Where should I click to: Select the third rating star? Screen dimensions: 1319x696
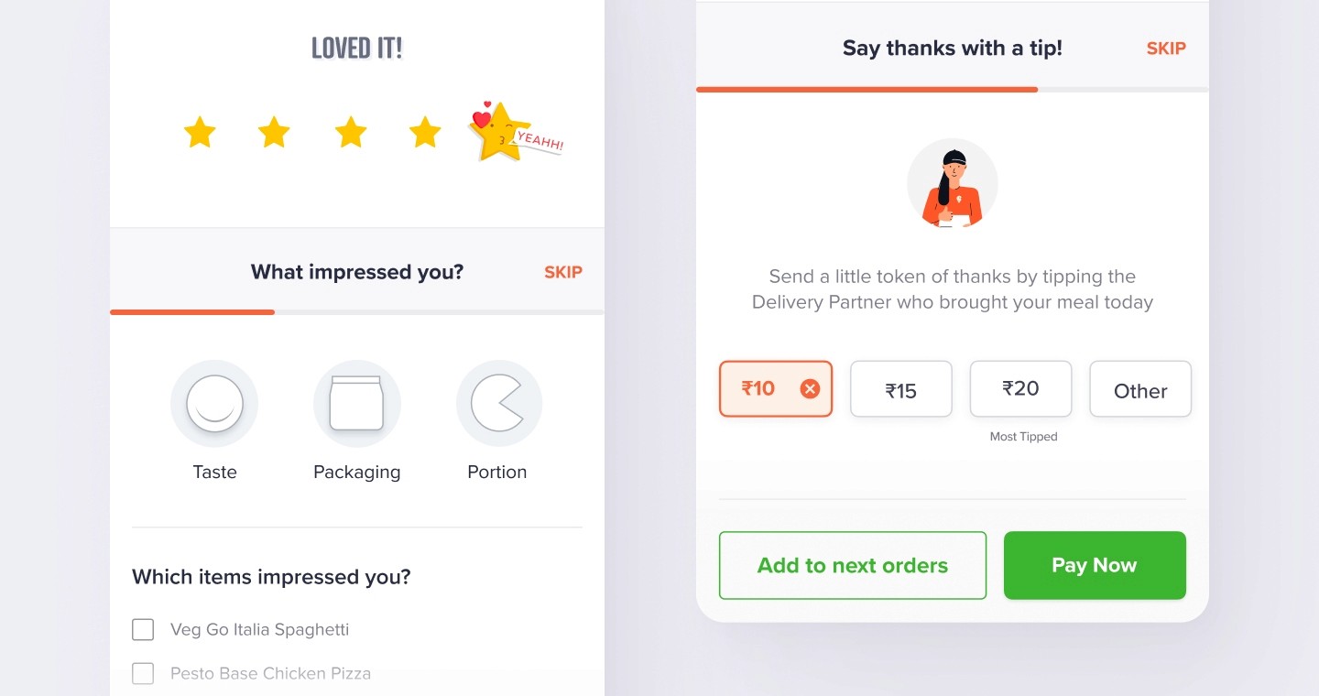351,133
